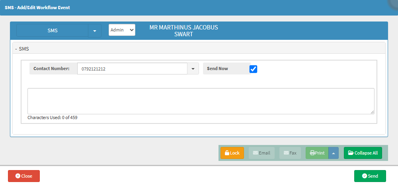
Task: Click the text 'Characters Used: 0 of 459'
Action: coord(52,117)
